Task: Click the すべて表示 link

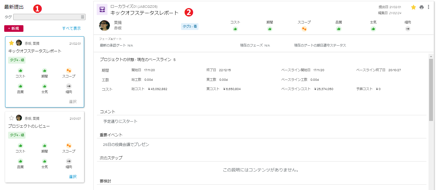Action: [x=71, y=29]
